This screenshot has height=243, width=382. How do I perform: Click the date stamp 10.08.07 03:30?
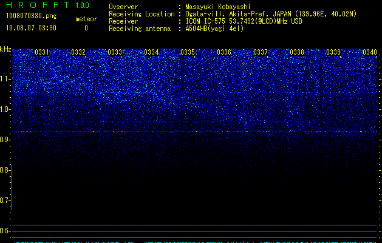(x=31, y=28)
